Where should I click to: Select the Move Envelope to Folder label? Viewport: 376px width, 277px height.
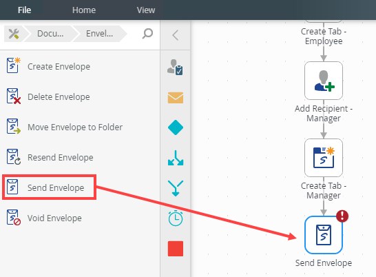click(x=75, y=127)
